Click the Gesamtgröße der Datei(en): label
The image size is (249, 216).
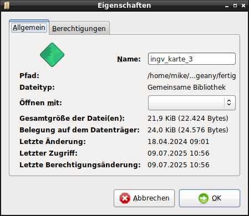[72, 119]
